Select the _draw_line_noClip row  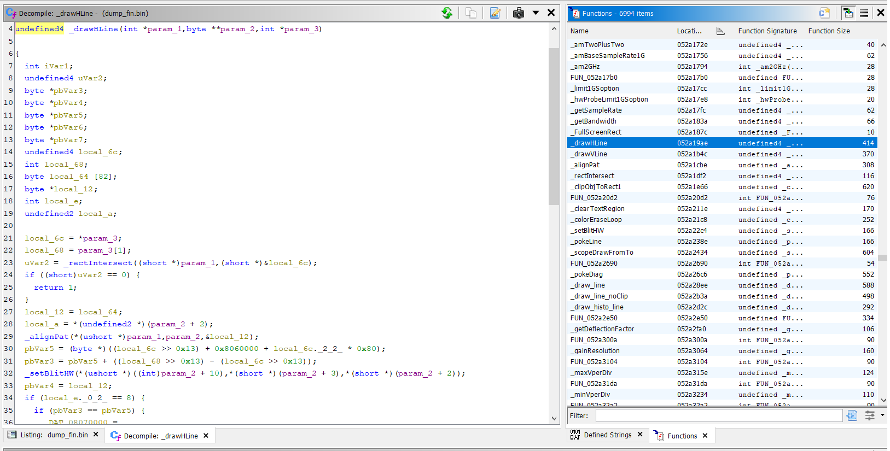point(722,296)
